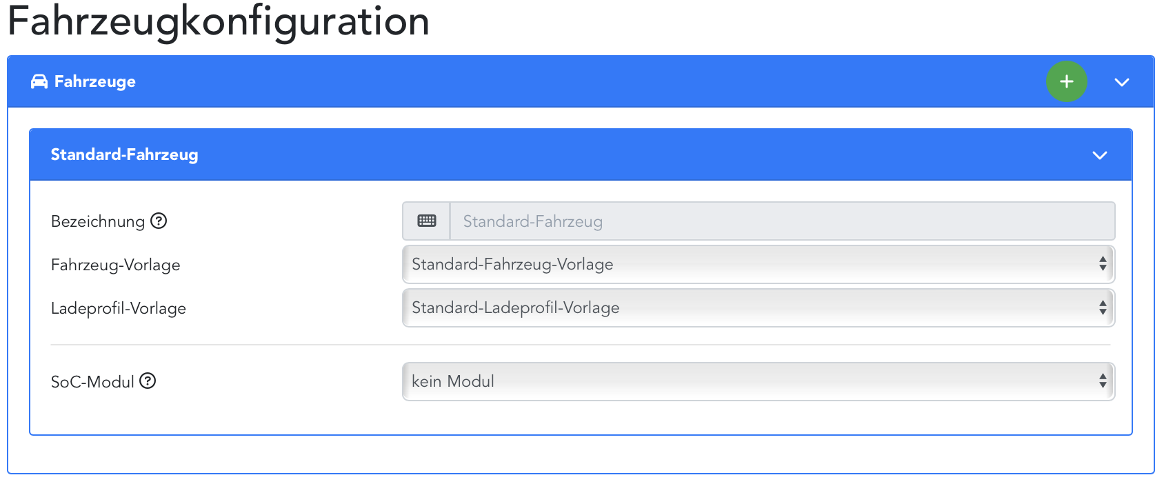Viewport: 1164px width, 484px height.
Task: Click the Fahrzeuge header title
Action: (x=95, y=82)
